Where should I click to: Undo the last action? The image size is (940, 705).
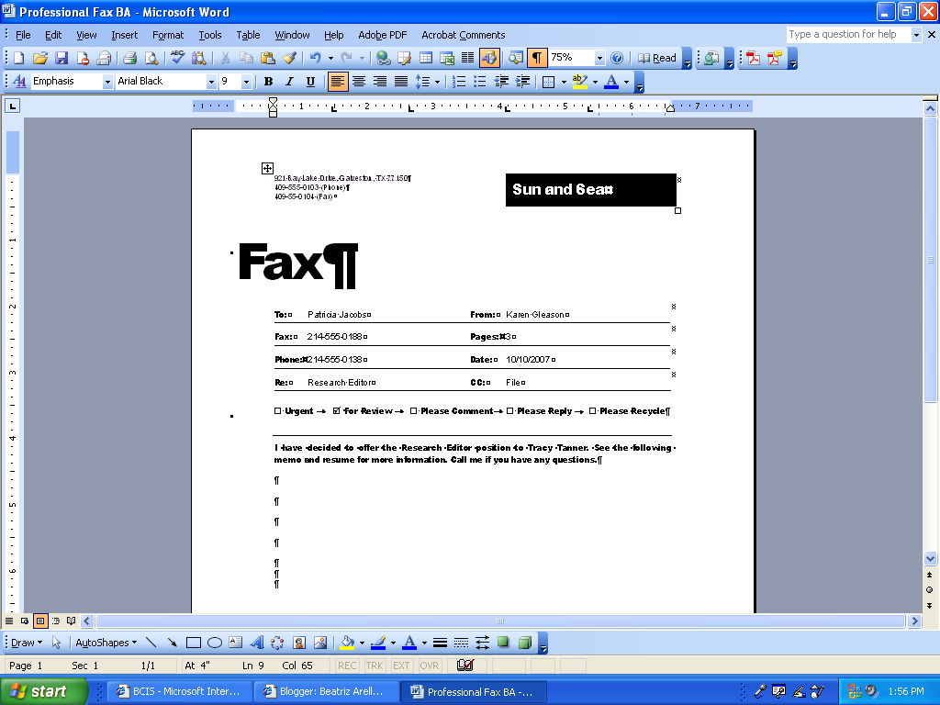tap(315, 58)
